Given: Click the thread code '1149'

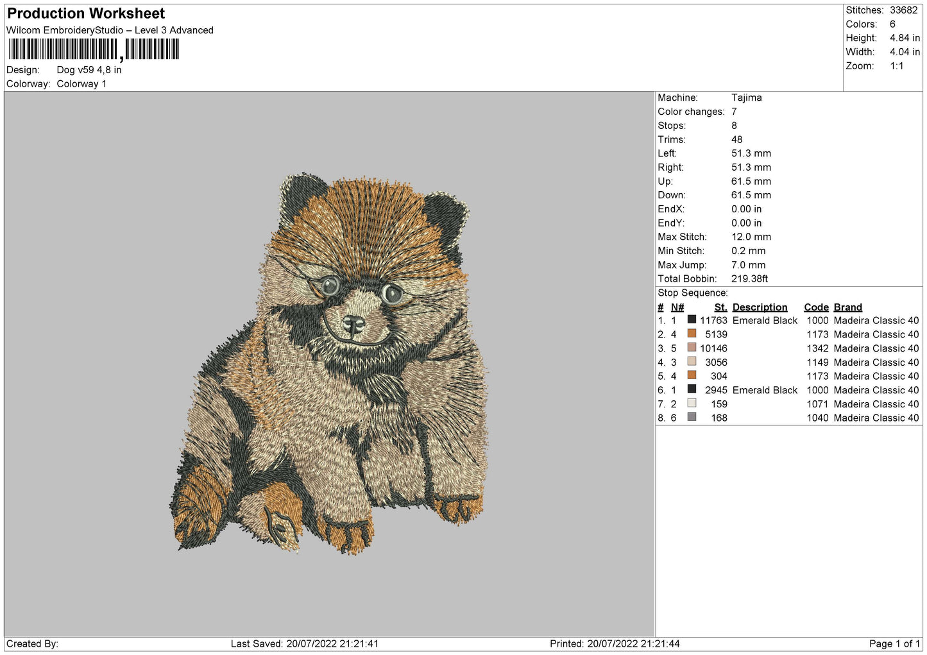Looking at the screenshot, I should [x=817, y=362].
